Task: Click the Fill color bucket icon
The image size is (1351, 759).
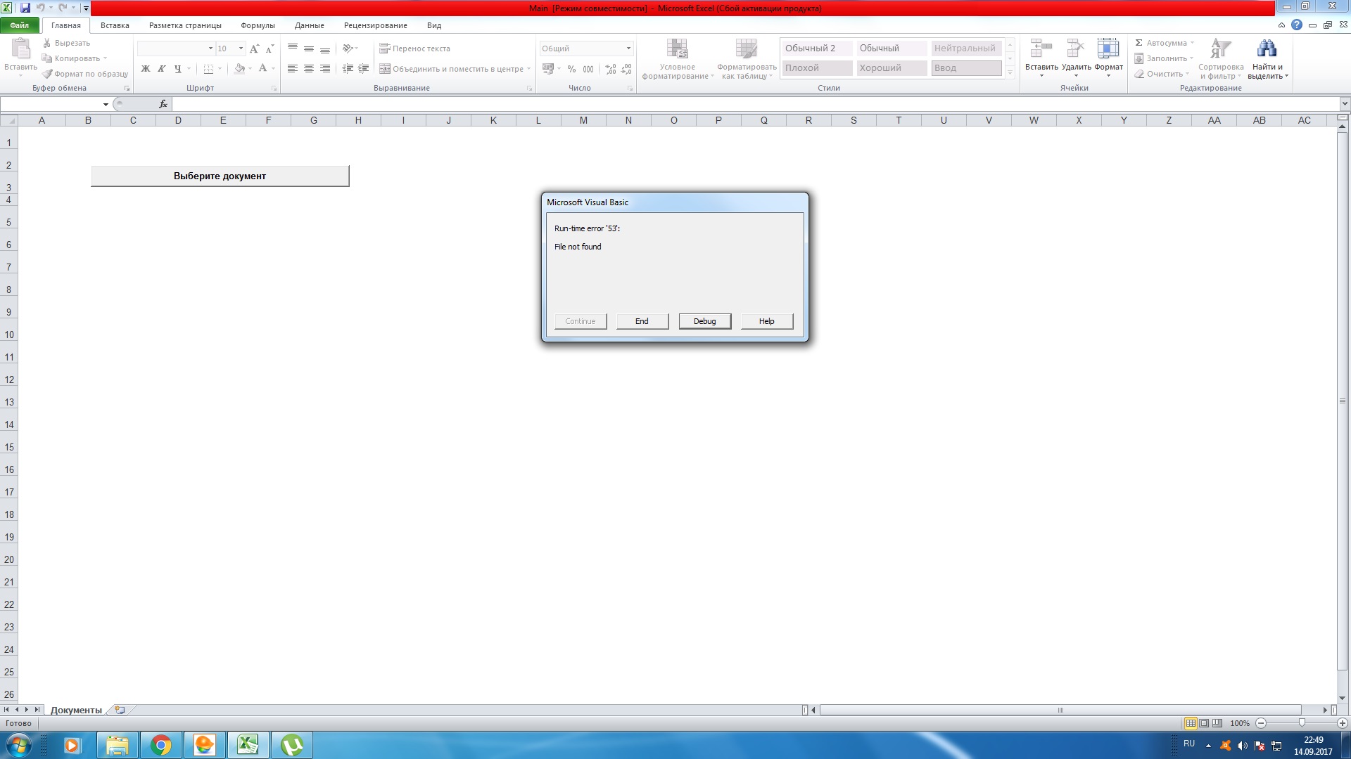Action: click(x=240, y=69)
